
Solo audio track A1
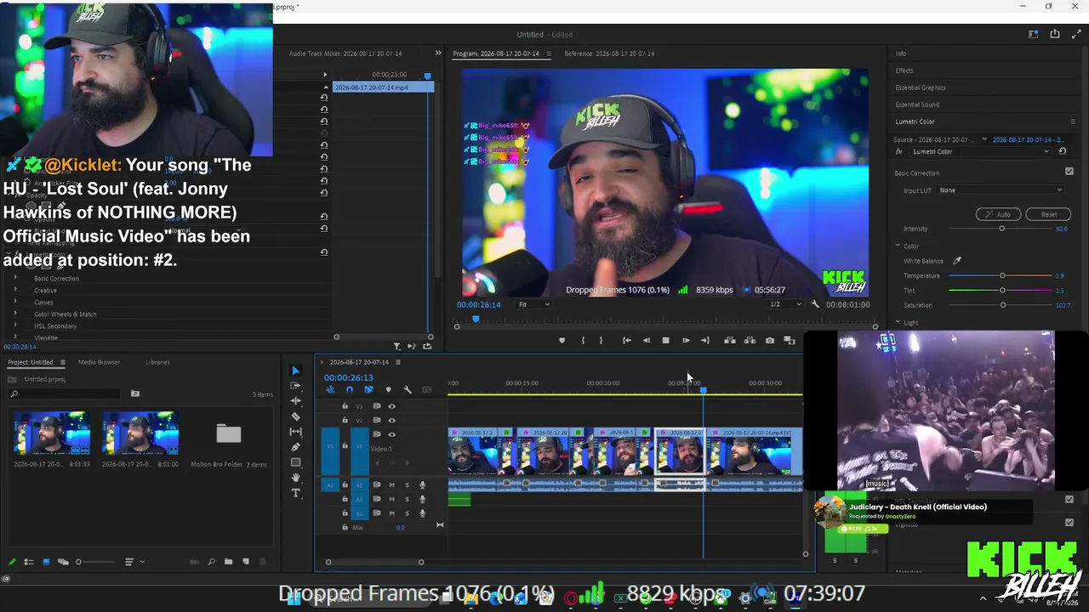click(x=407, y=485)
